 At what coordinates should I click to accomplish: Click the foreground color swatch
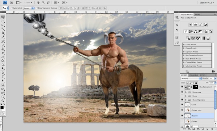tap(2, 108)
